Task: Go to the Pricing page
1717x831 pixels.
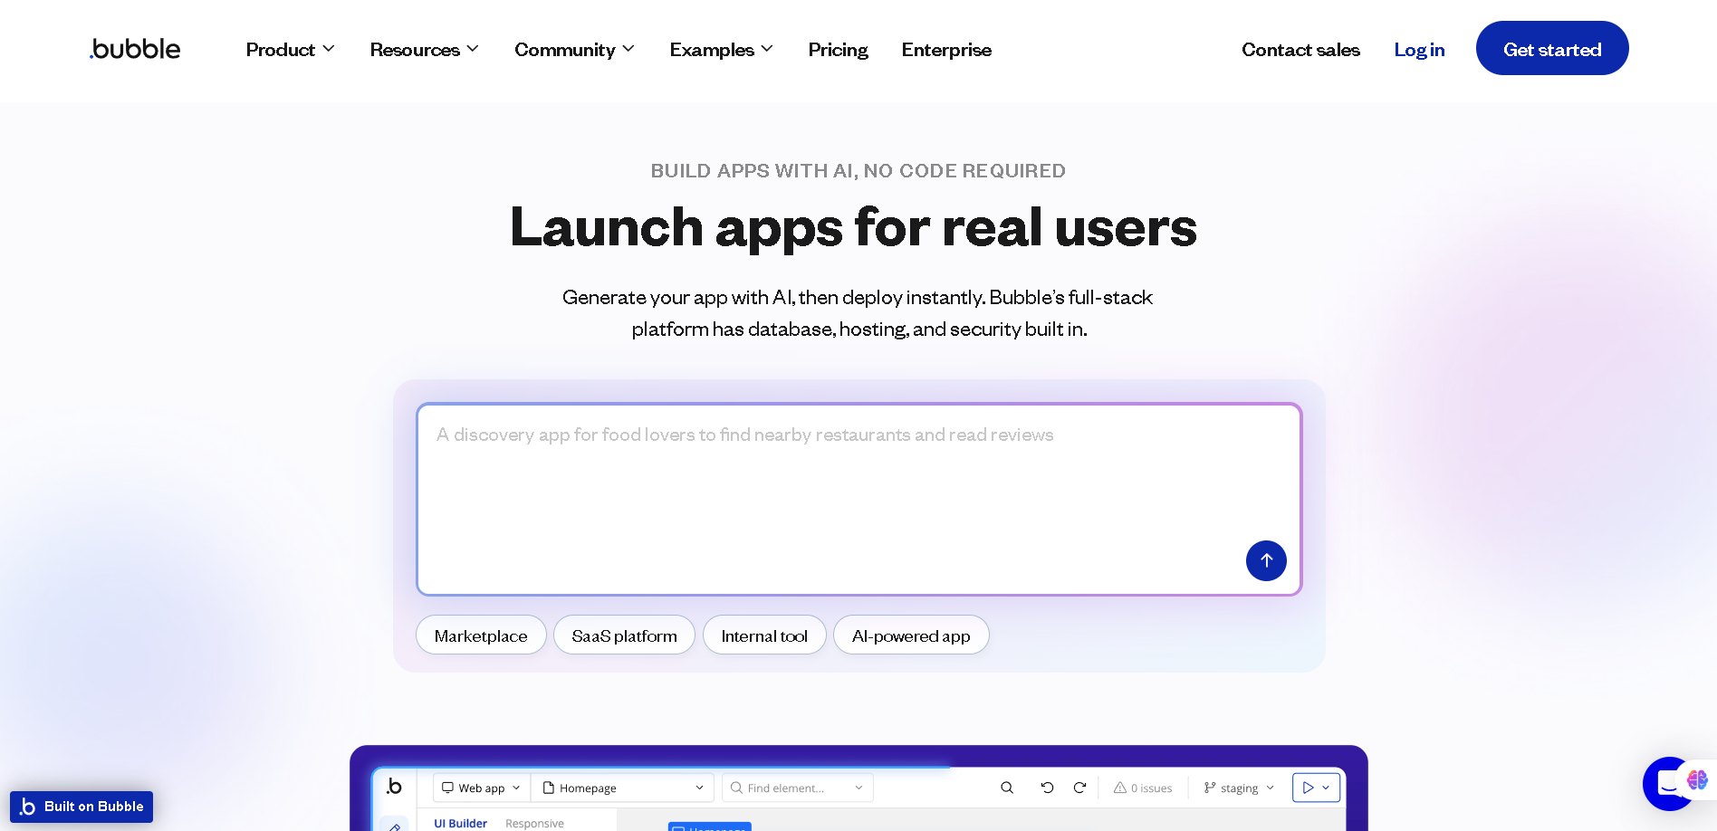Action: pyautogui.click(x=838, y=50)
